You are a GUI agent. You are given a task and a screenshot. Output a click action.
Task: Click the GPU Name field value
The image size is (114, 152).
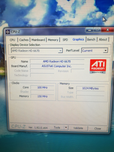[57, 62]
